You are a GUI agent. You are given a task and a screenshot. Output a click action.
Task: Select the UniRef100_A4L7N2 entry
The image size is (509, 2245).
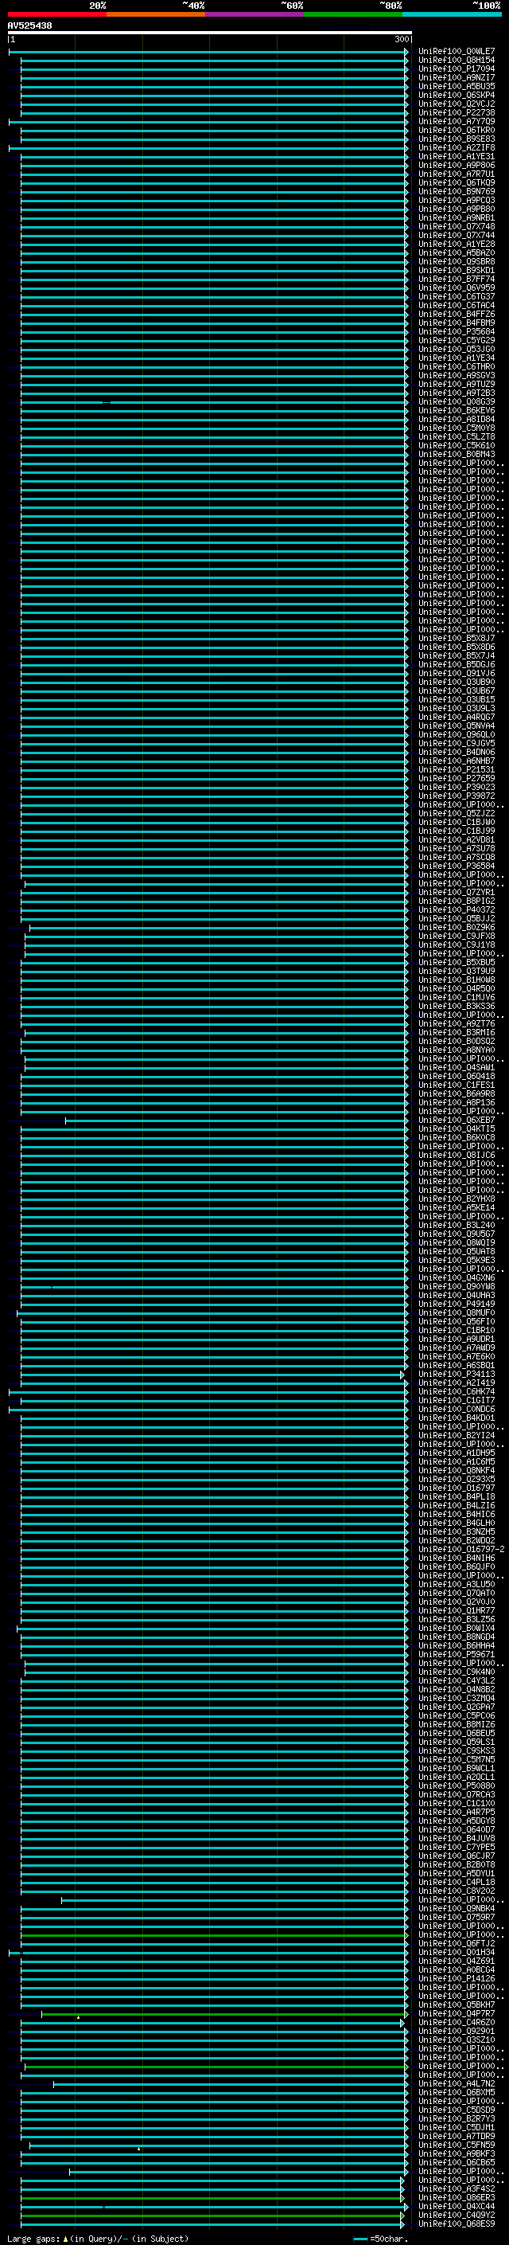457,2083
